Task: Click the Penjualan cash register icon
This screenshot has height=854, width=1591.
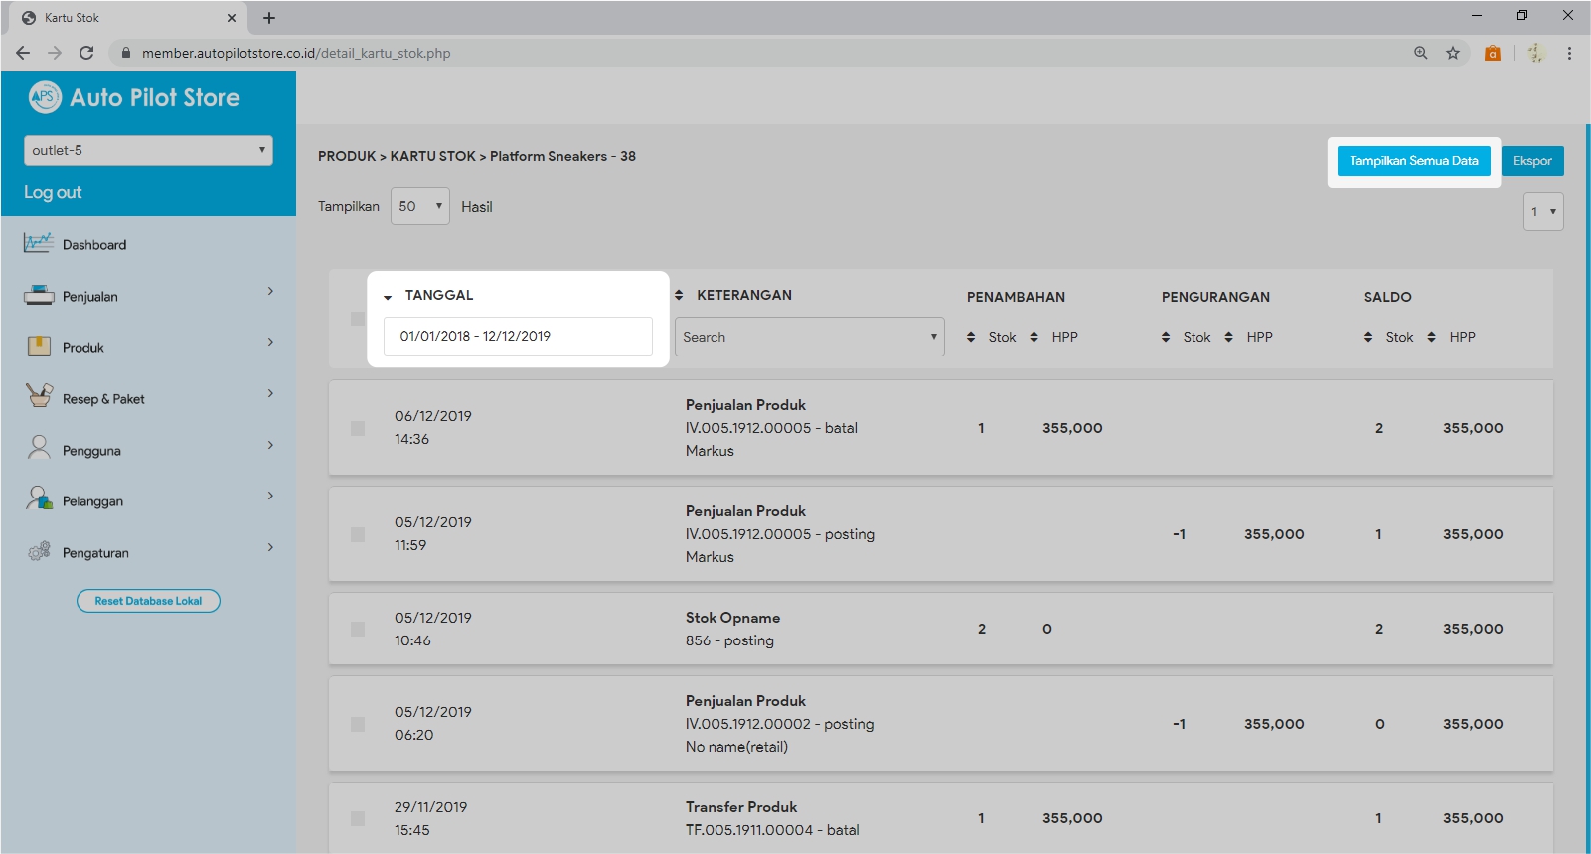Action: tap(38, 295)
